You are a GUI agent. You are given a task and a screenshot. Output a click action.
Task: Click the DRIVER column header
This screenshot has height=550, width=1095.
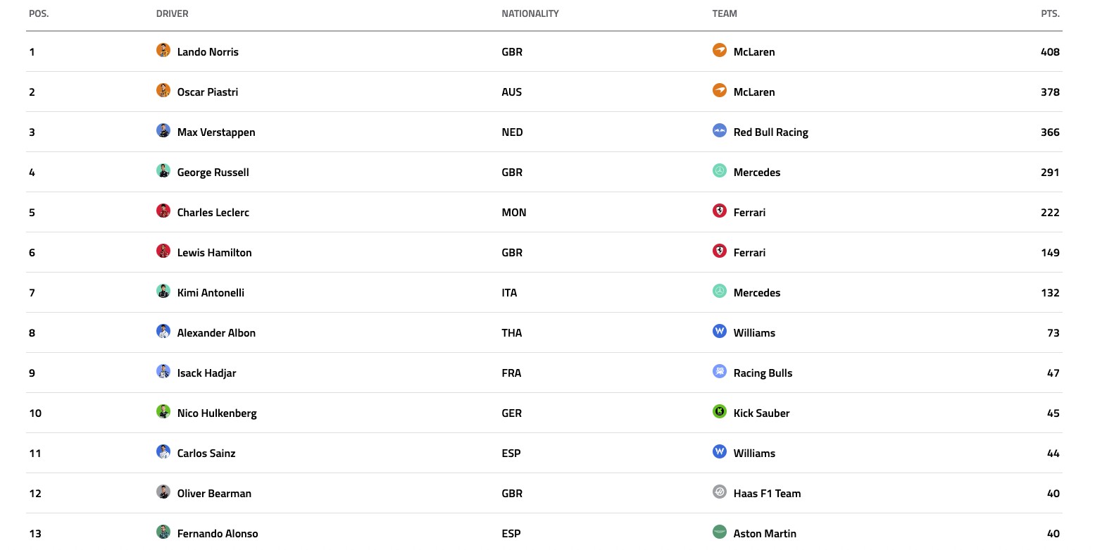point(173,13)
